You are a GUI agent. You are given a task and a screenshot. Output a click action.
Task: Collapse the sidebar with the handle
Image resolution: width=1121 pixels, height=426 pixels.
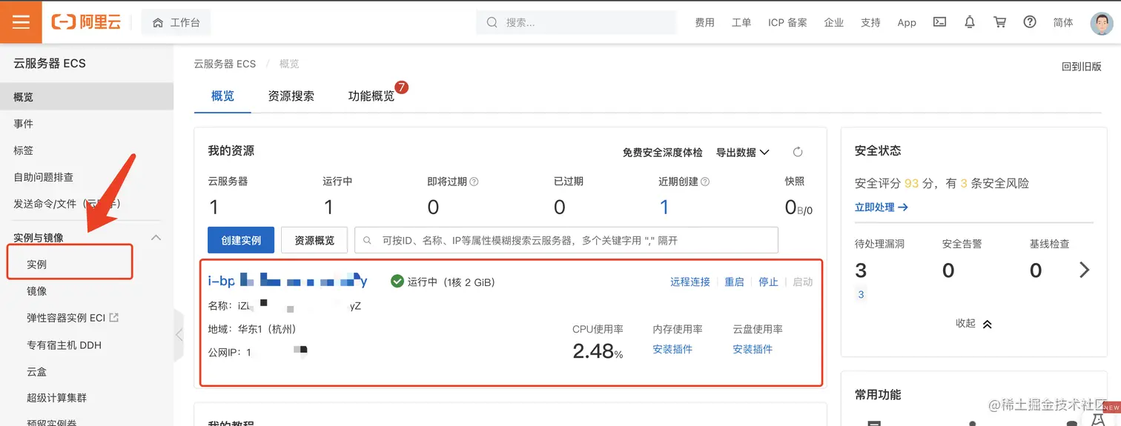point(179,335)
